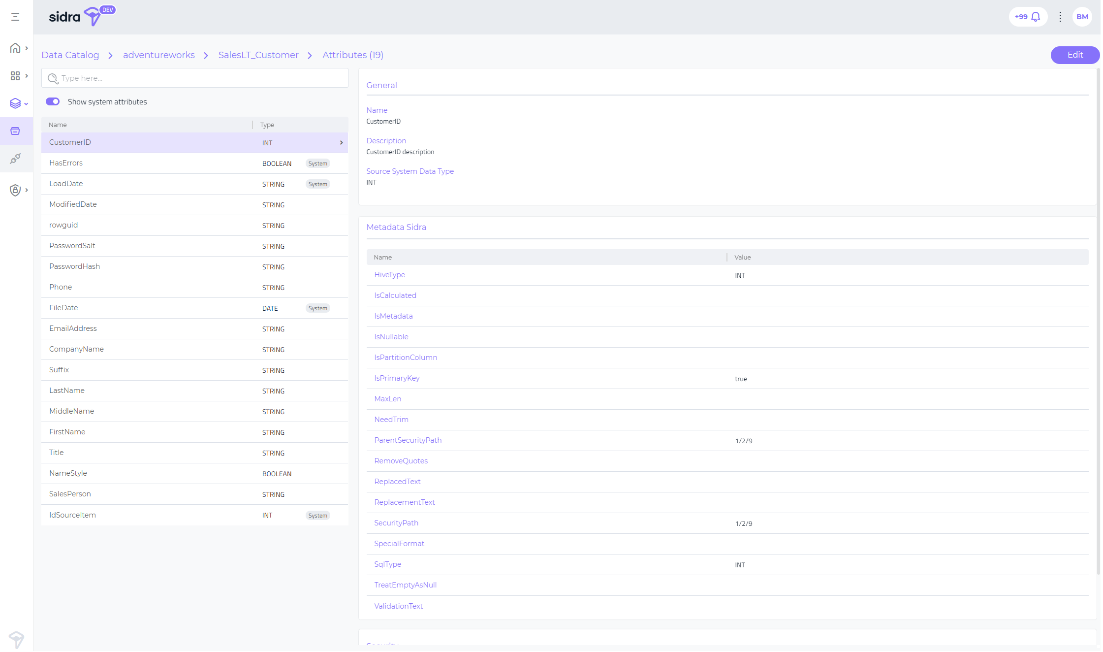
Task: Open the data catalog sidebar icon
Action: 15,131
